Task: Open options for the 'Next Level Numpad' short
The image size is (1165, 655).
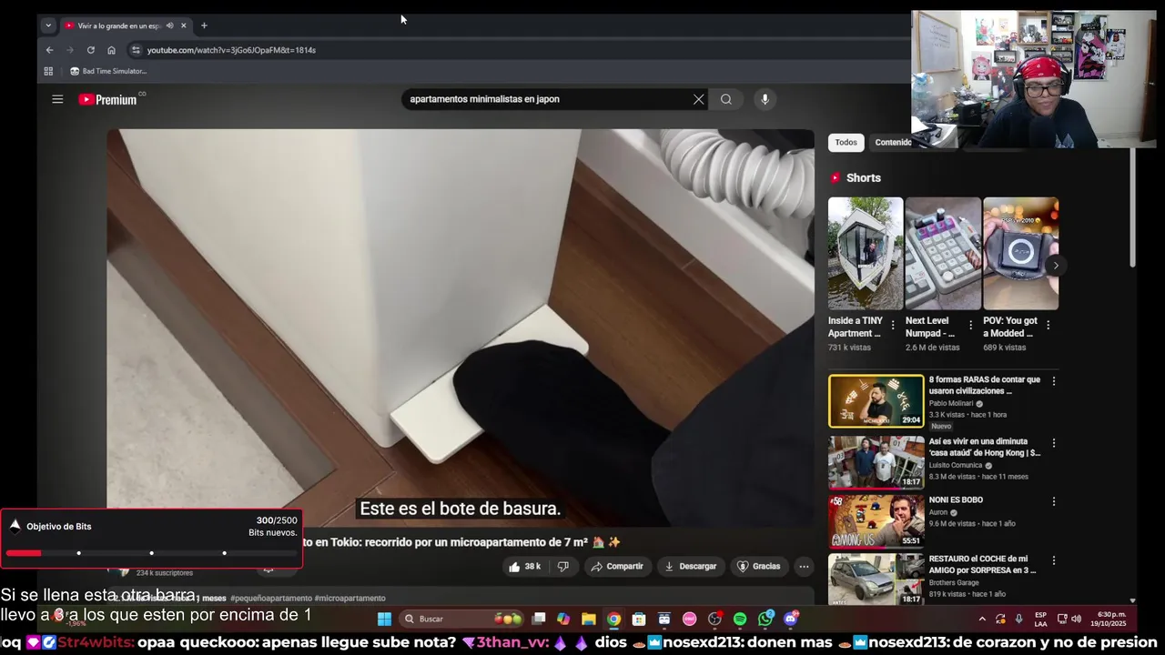Action: [970, 326]
